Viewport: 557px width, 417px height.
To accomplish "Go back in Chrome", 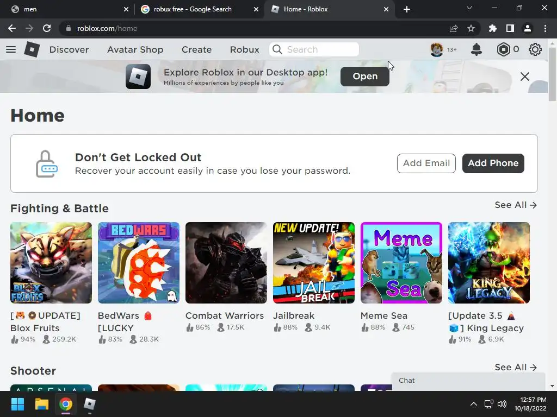I will pyautogui.click(x=12, y=28).
